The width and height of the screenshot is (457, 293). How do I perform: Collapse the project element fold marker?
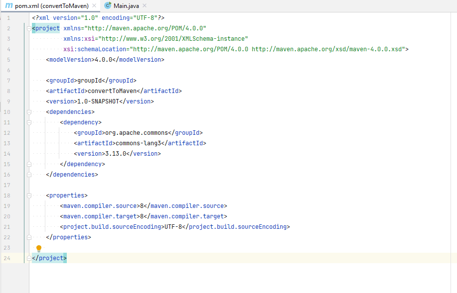click(x=29, y=28)
